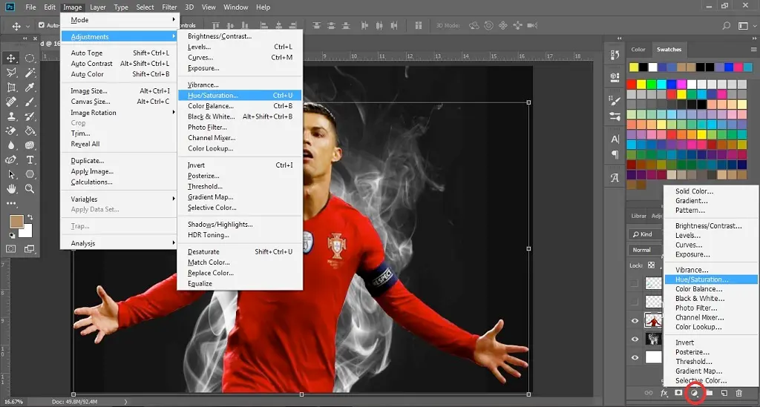The image size is (760, 407).
Task: Select the Hand tool
Action: click(10, 189)
